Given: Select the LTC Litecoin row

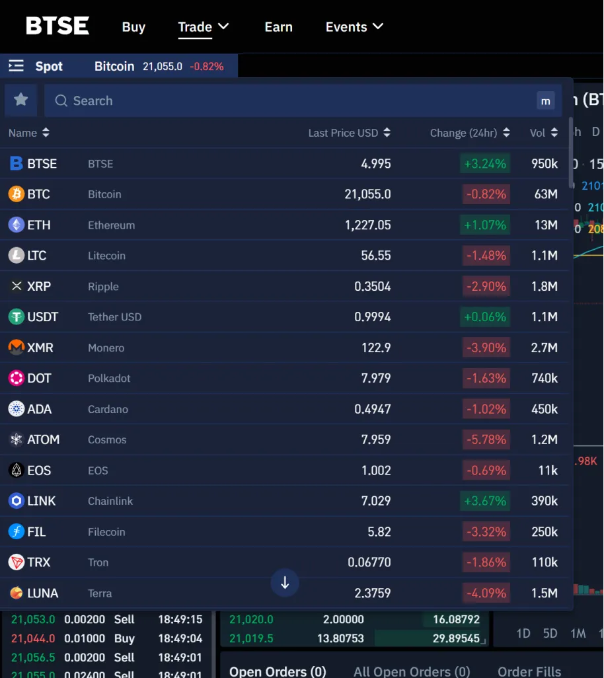Looking at the screenshot, I should click(284, 256).
